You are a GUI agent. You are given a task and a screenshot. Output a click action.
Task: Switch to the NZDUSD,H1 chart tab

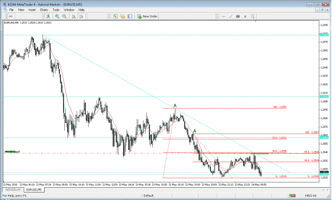pos(13,189)
